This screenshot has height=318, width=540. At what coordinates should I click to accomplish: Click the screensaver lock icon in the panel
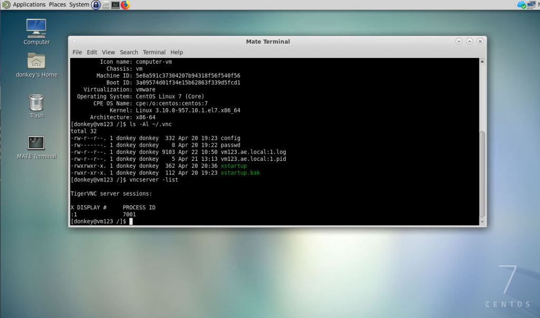pos(97,5)
